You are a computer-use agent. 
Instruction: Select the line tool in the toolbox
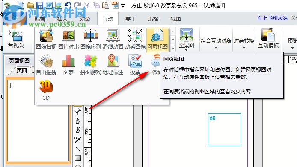tap(78, 149)
